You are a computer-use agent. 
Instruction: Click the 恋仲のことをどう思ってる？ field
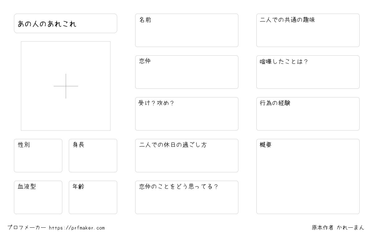pos(187,197)
